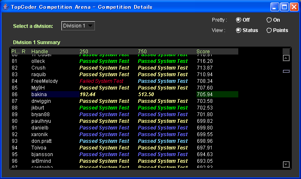This screenshot has width=301, height=179.
Task: Select handle Mg9H
Action: tap(38, 88)
